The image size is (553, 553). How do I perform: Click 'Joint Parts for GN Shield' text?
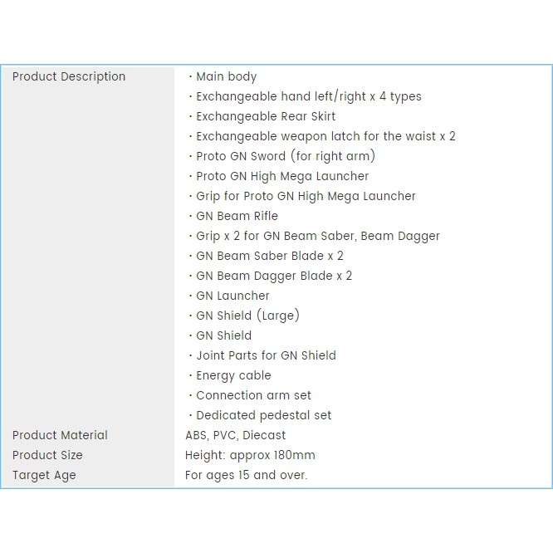266,355
